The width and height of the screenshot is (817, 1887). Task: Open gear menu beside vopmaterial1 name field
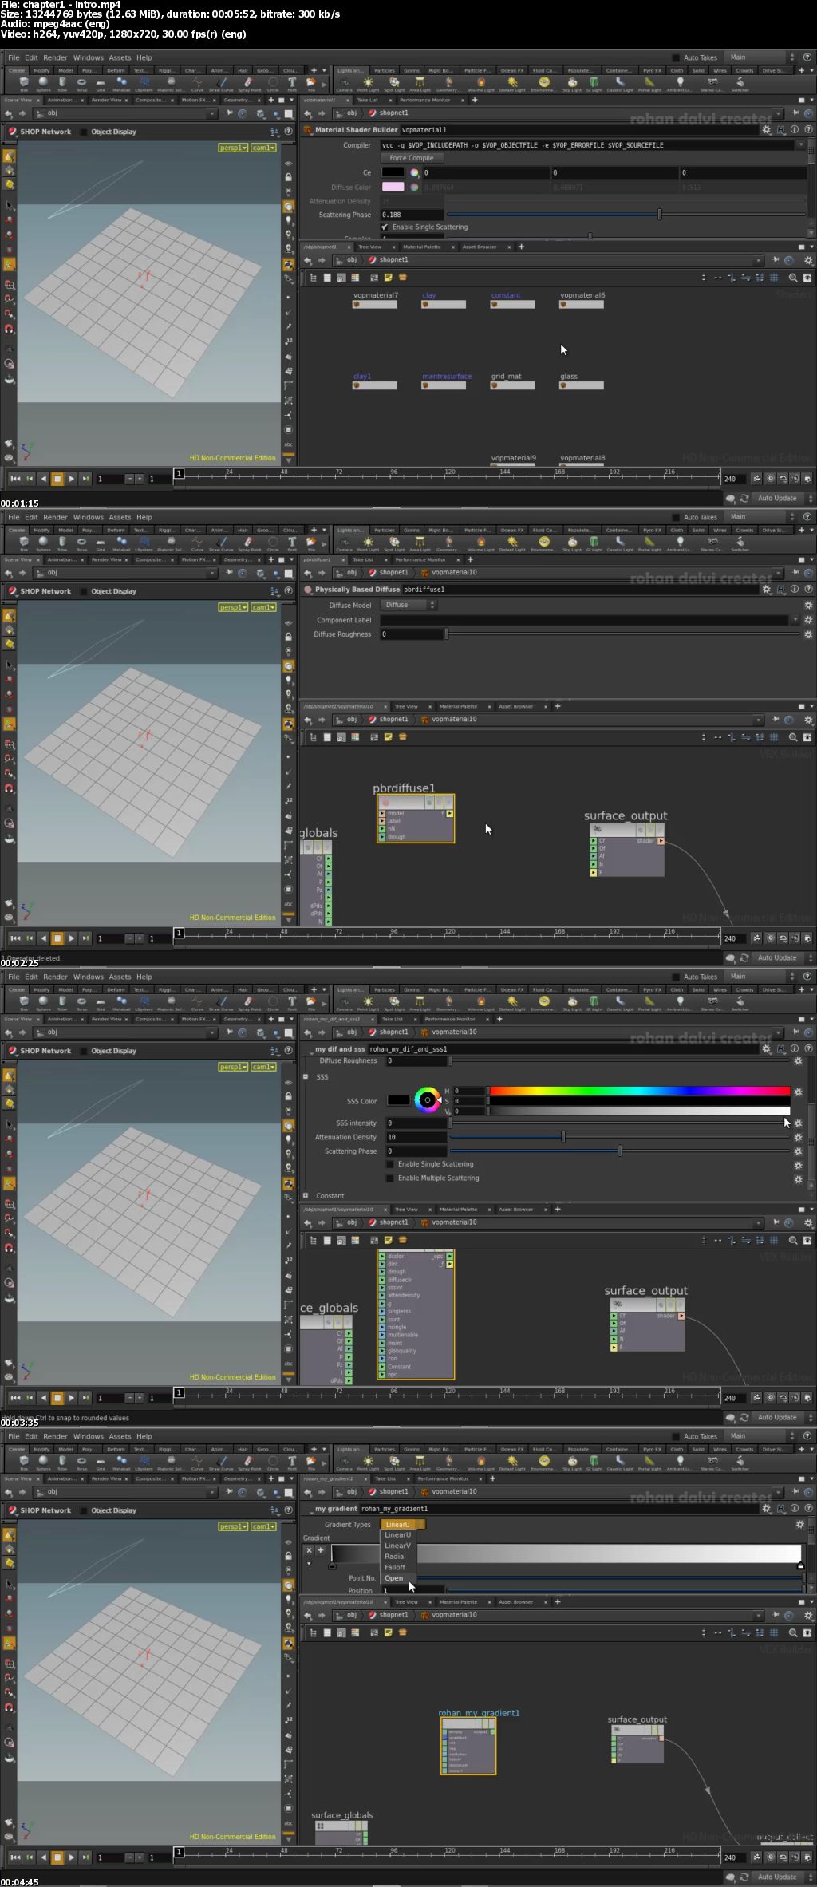pyautogui.click(x=767, y=130)
